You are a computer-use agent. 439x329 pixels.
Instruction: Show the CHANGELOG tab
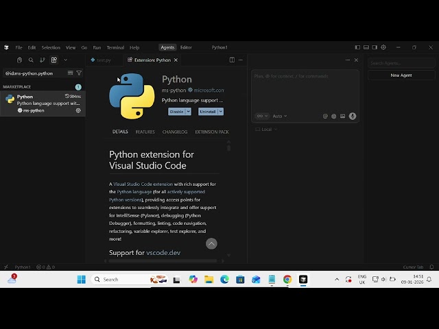175,132
